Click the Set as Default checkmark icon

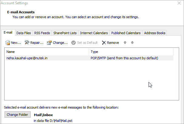pyautogui.click(x=73, y=43)
